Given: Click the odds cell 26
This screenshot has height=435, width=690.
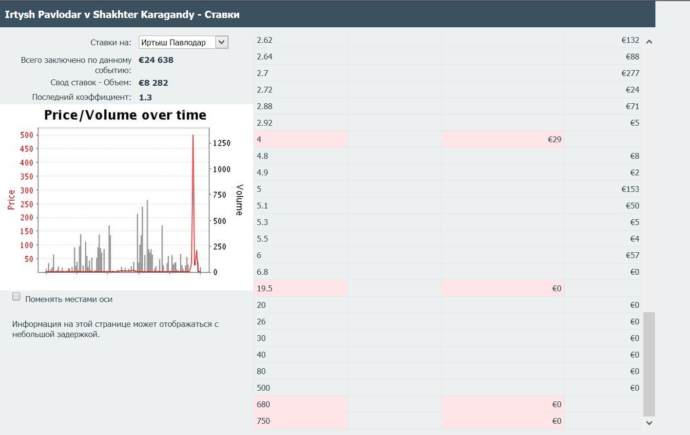Looking at the screenshot, I should click(301, 322).
